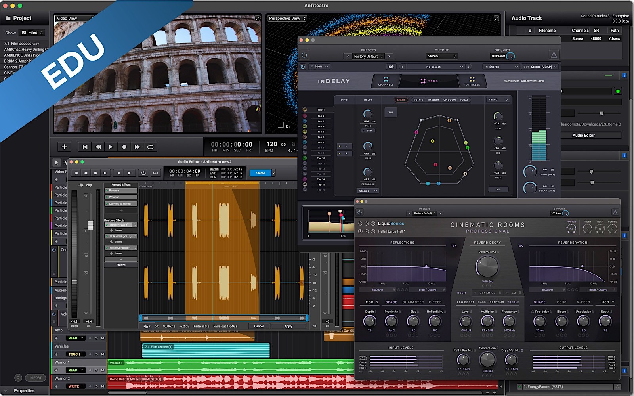Go to next InDelay Factory Default preset
This screenshot has height=396, width=634.
coord(389,56)
